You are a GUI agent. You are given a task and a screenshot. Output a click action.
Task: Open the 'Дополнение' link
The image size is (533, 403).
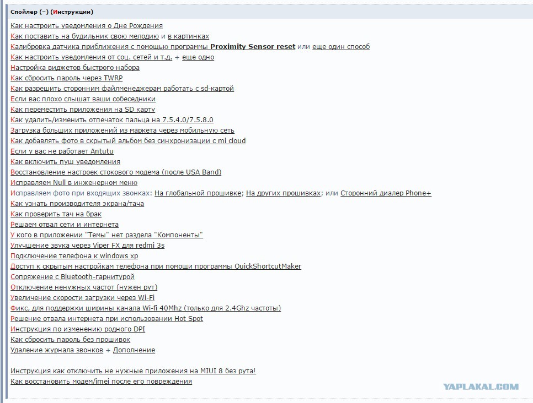(134, 350)
